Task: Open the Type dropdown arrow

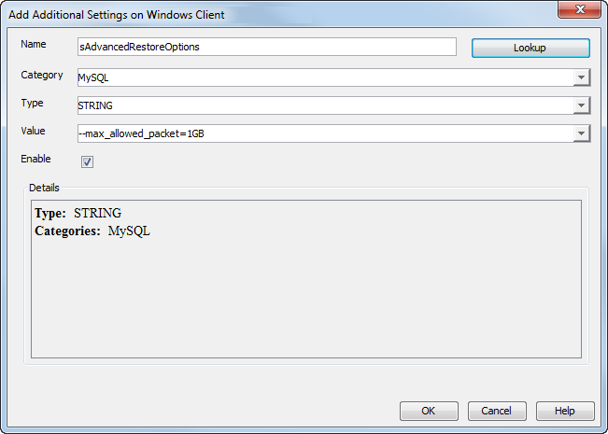Action: (581, 106)
